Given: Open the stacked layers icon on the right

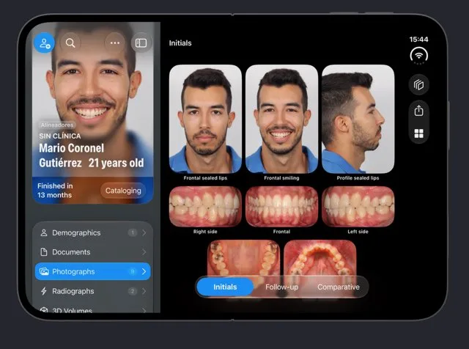Looking at the screenshot, I should [x=418, y=85].
